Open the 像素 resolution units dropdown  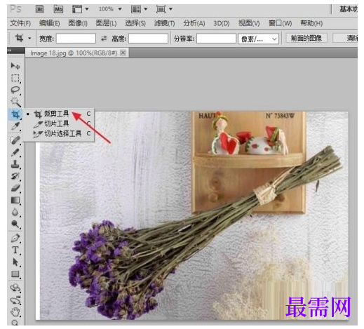258,39
